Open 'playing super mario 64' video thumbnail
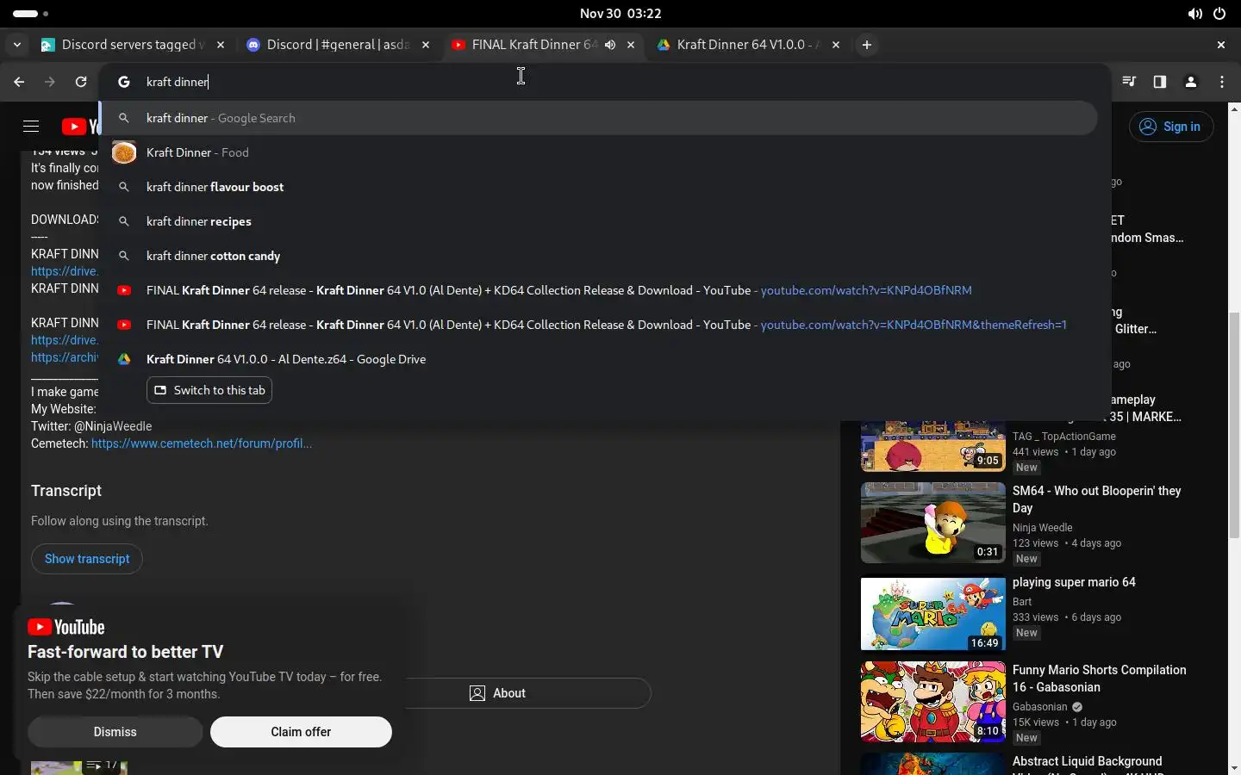The height and width of the screenshot is (775, 1241). click(x=933, y=614)
